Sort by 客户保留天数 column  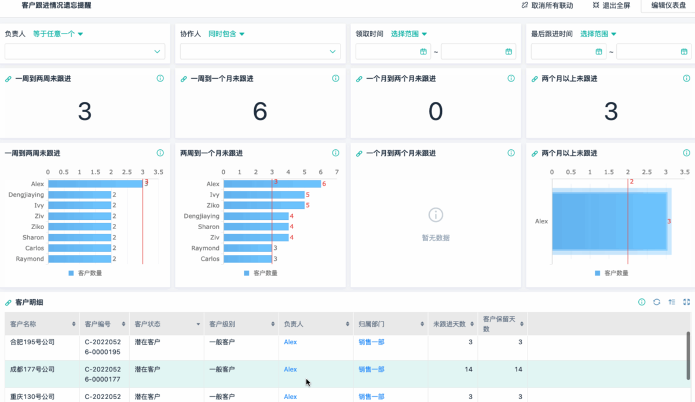pos(522,324)
